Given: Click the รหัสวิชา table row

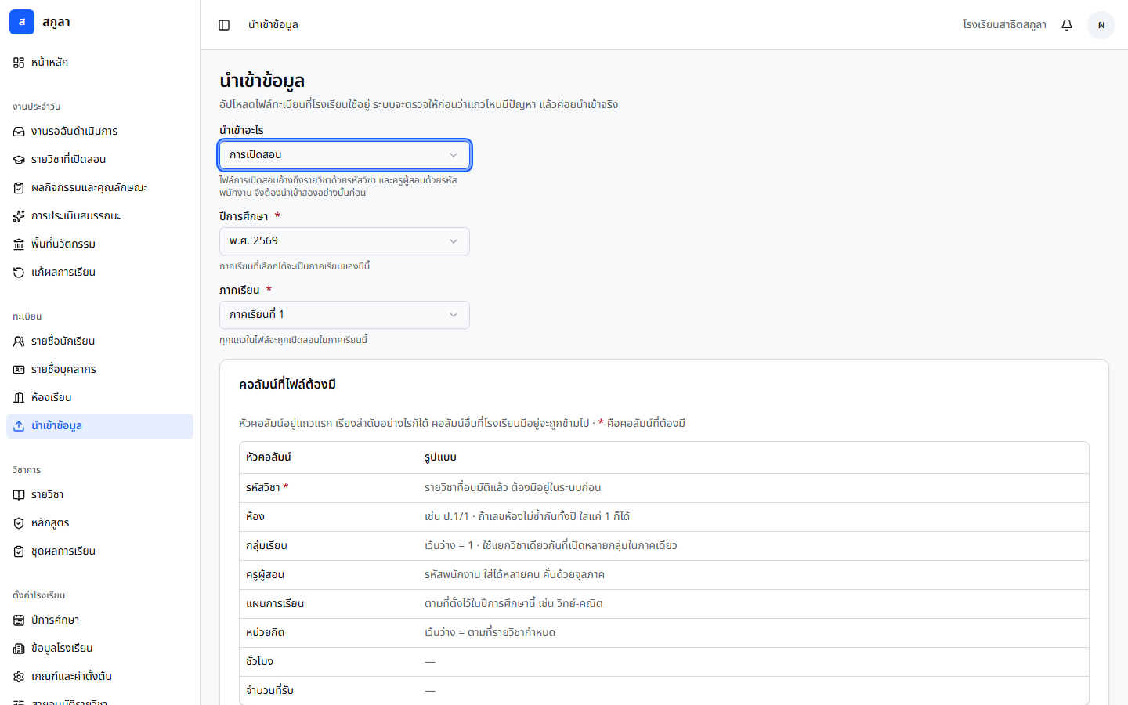Looking at the screenshot, I should 664,488.
